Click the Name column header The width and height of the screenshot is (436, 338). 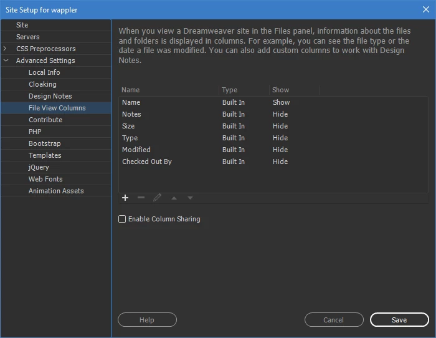click(x=169, y=90)
